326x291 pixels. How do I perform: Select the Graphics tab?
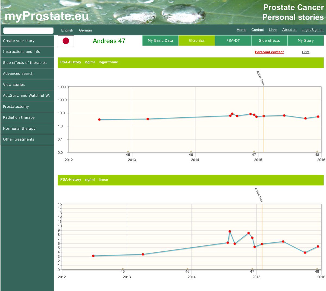click(x=197, y=40)
